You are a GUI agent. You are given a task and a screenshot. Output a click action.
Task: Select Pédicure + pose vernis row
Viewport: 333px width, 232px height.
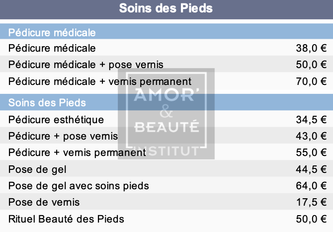(x=166, y=136)
